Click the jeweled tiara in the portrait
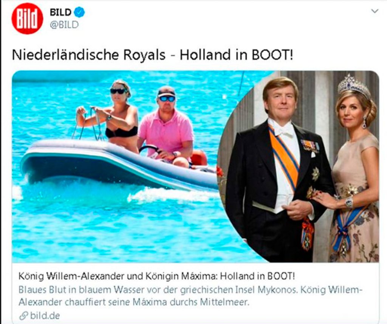 [354, 86]
